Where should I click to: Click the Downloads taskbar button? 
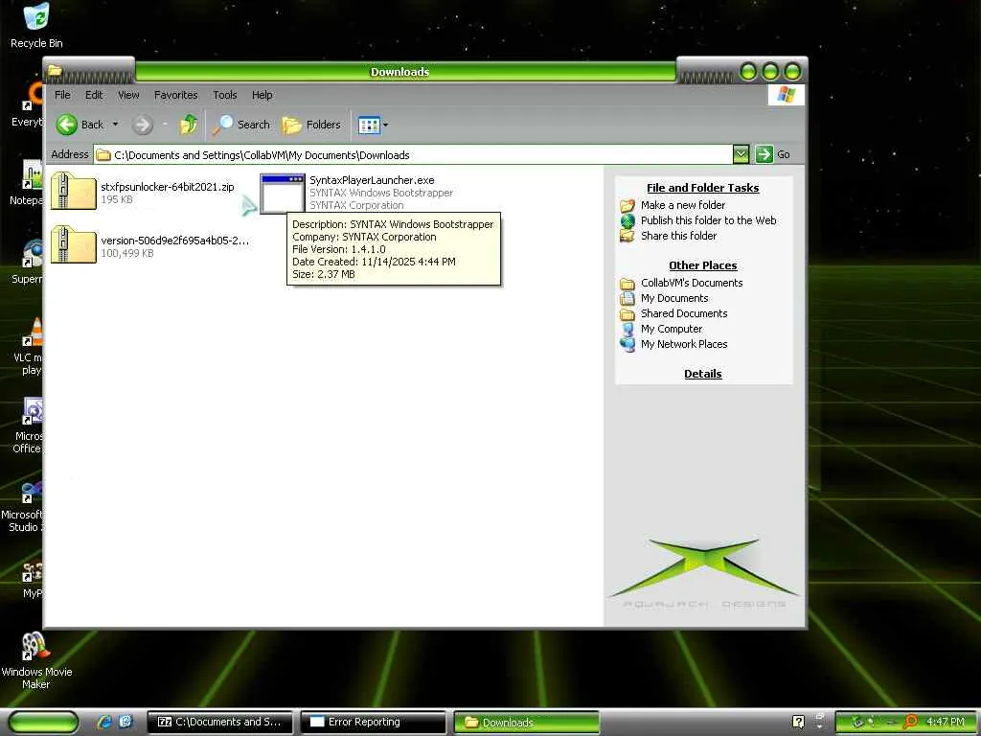tap(526, 723)
